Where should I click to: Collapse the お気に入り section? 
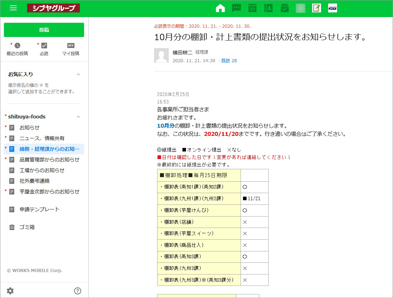click(78, 74)
